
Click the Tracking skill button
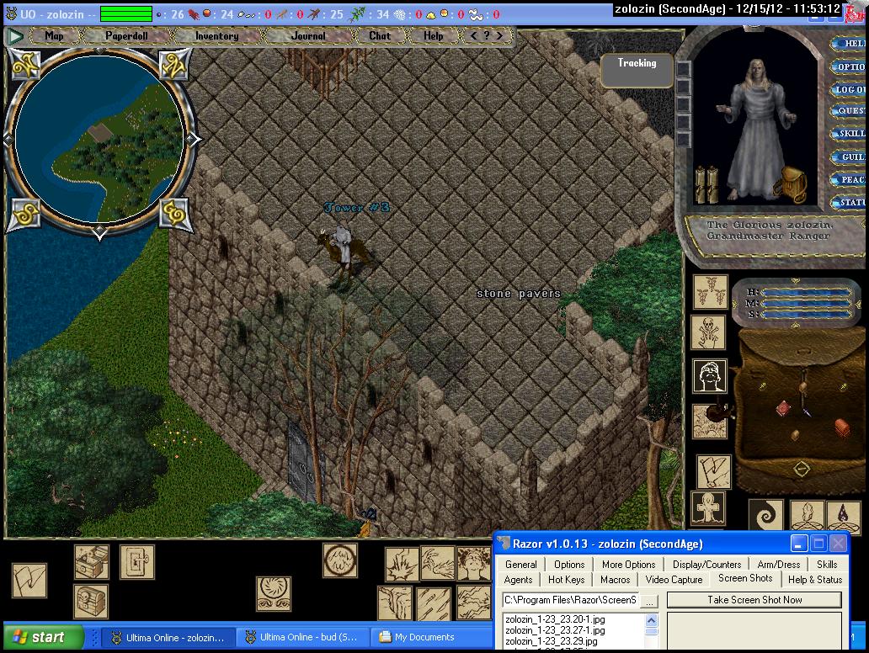click(637, 72)
